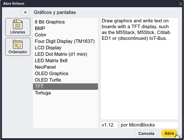Select OLED Graphics entry
The width and height of the screenshot is (184, 140).
65,73
